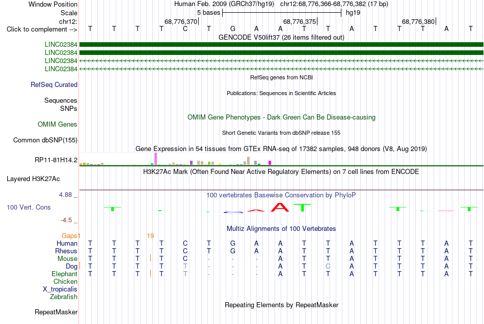Select the Rhesus alignment row label
Screen dimensions: 484x324
pos(66,251)
